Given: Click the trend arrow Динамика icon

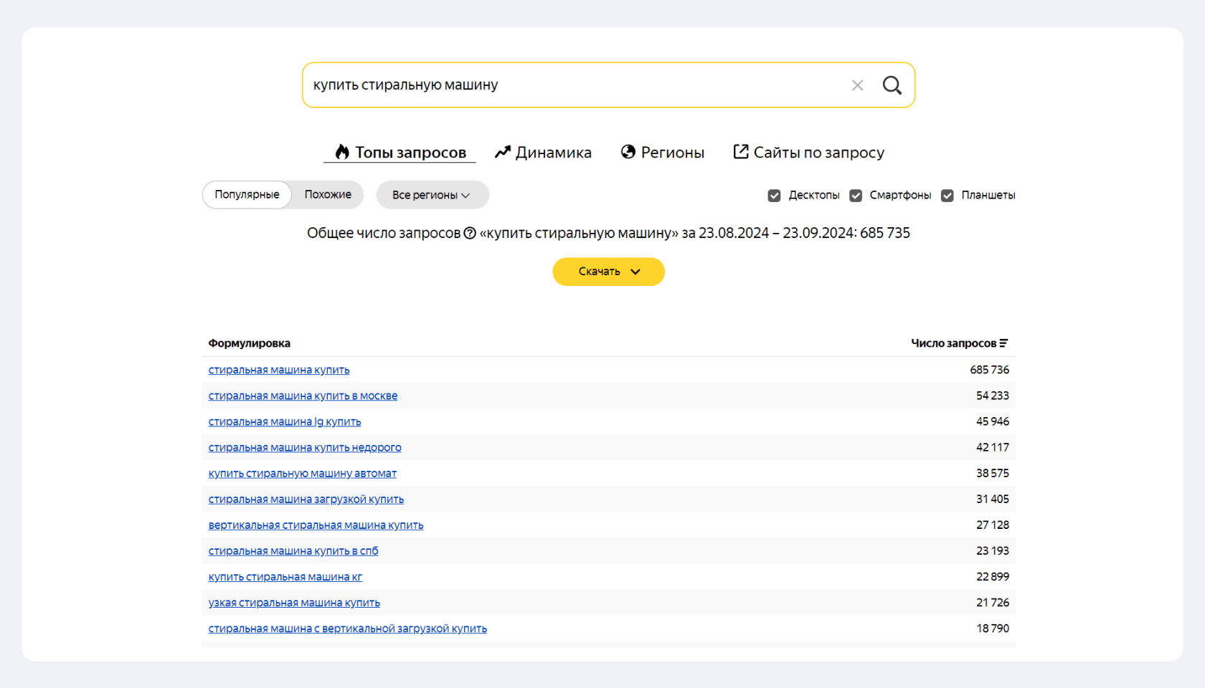Looking at the screenshot, I should point(503,152).
